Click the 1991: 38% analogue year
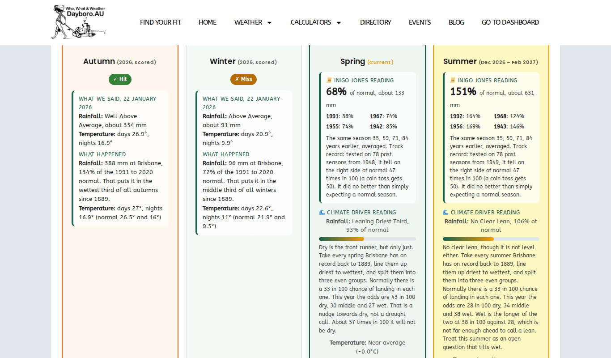The height and width of the screenshot is (358, 611). 339,116
